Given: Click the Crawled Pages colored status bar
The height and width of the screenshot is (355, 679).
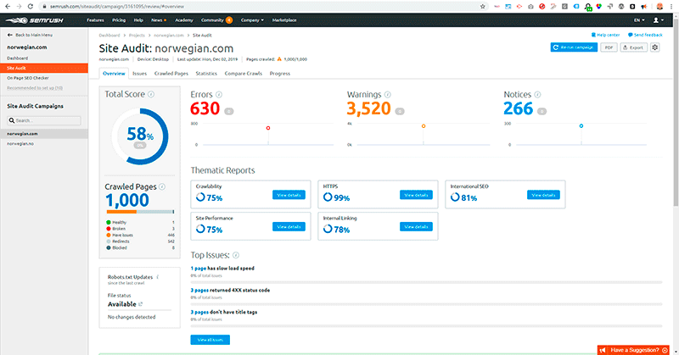Looking at the screenshot, I should tap(139, 211).
